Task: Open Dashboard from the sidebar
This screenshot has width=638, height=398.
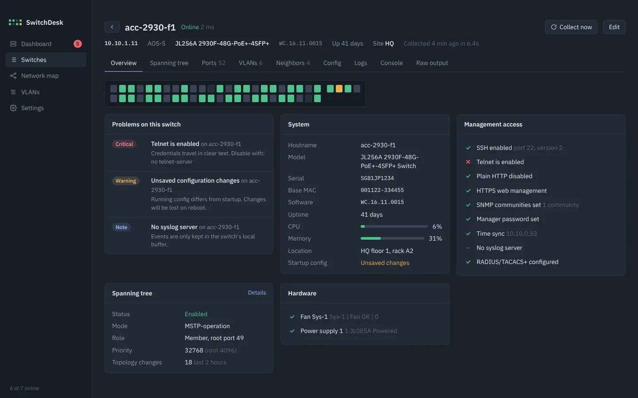Action: [46, 44]
